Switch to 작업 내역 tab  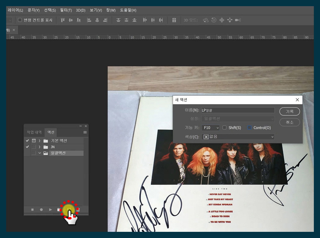tap(34, 132)
